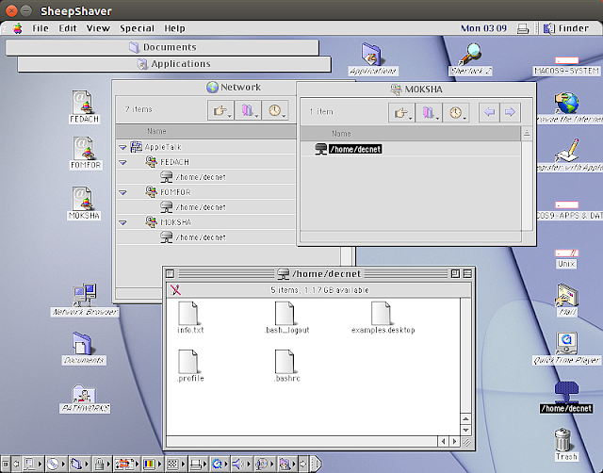This screenshot has height=473, width=603.
Task: Collapse FOMFOR server in Network list
Action: (122, 192)
